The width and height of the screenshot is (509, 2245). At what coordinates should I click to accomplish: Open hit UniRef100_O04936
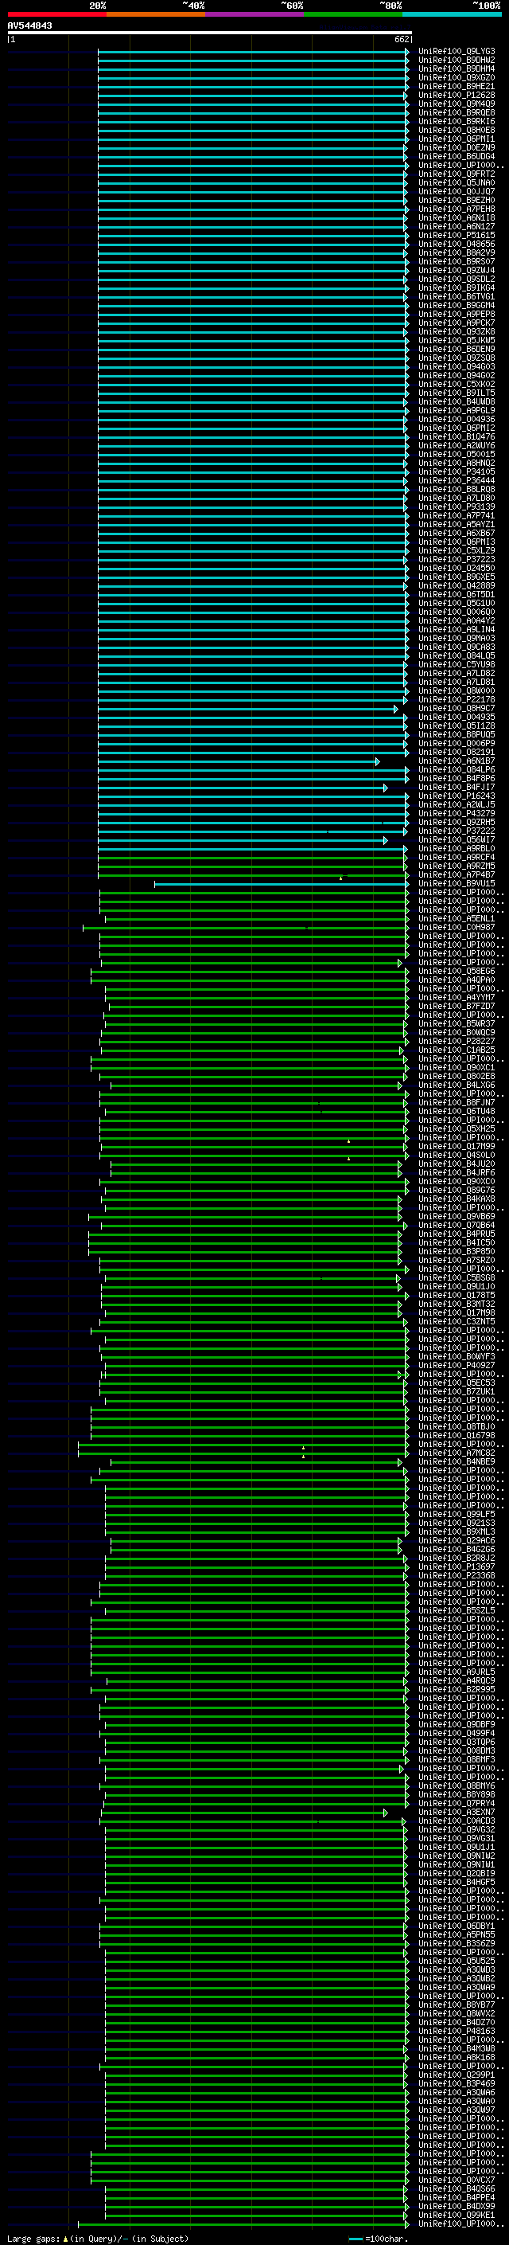[457, 420]
